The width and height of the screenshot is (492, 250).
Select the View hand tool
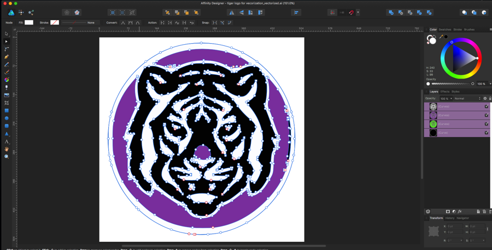tap(7, 149)
